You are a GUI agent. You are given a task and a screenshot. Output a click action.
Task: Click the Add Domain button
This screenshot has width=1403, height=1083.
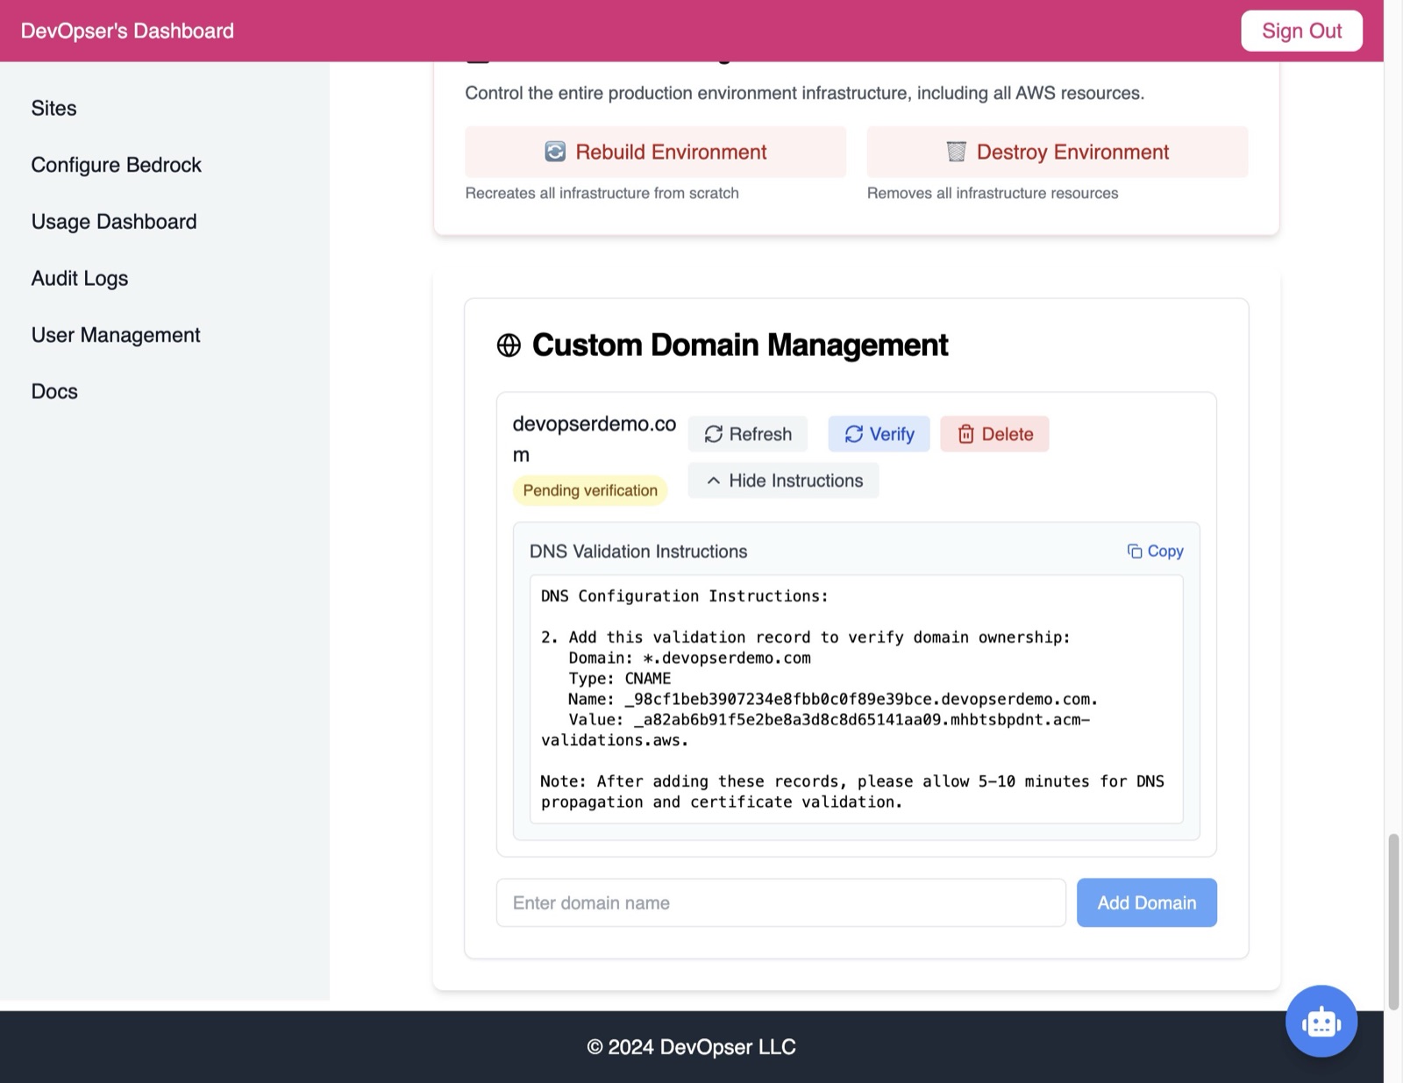[1146, 902]
